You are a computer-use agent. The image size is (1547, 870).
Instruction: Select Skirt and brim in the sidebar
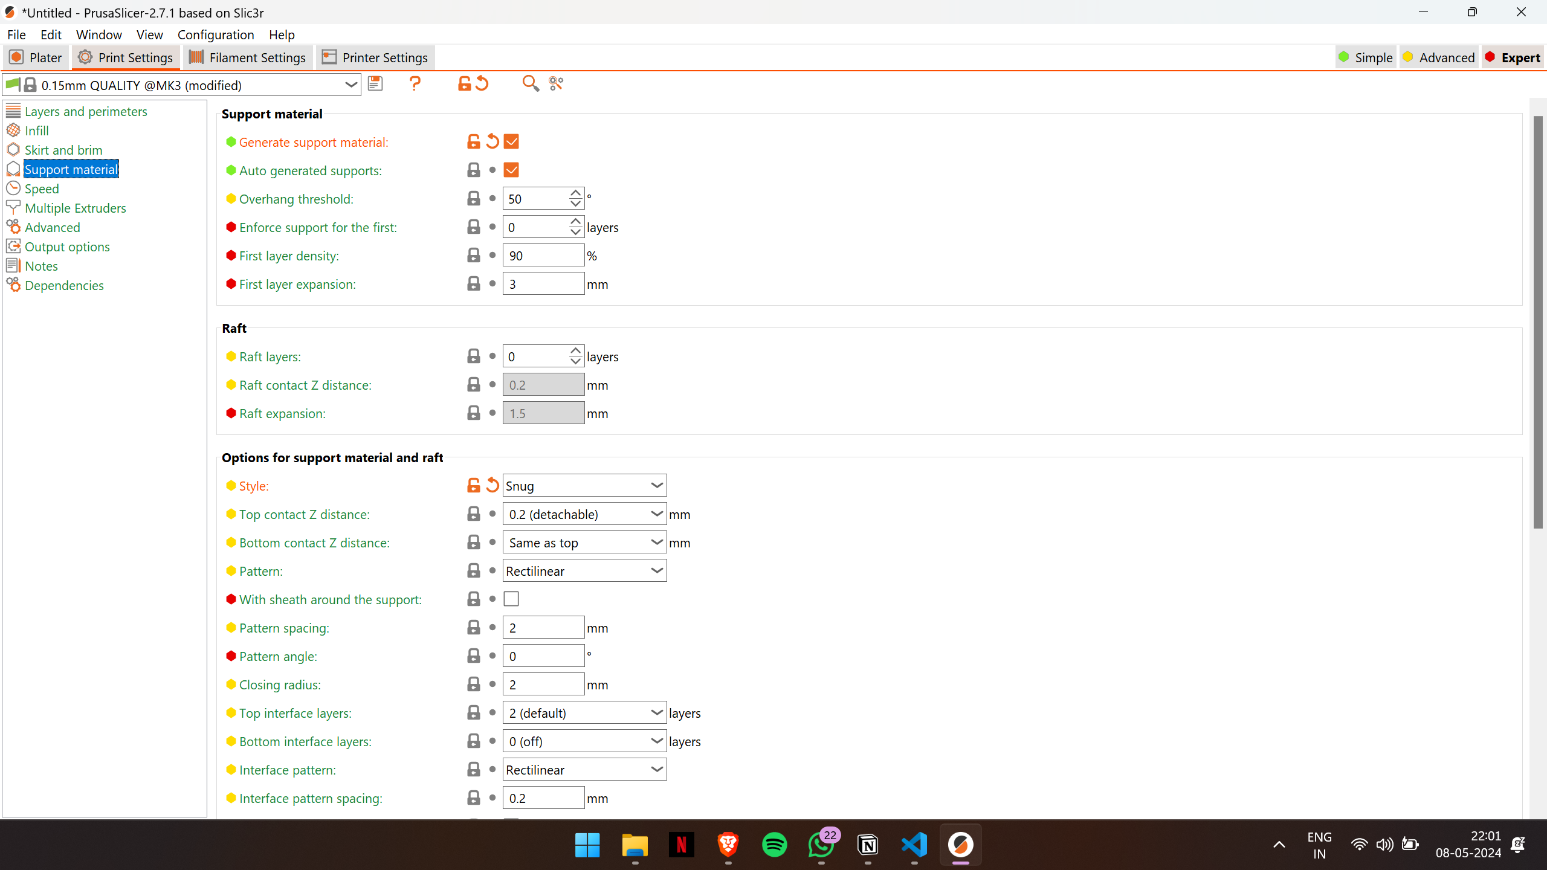(63, 150)
